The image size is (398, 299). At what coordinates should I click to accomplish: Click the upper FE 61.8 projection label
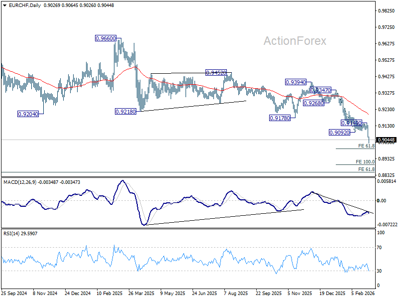(x=366, y=146)
